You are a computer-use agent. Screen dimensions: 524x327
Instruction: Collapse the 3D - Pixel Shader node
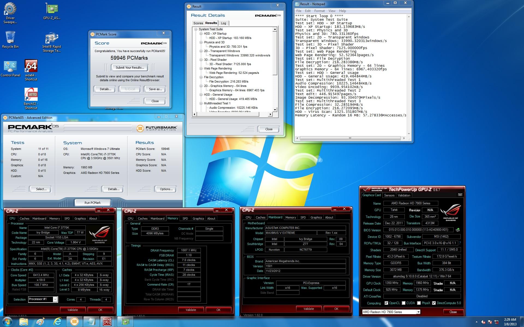pyautogui.click(x=201, y=60)
